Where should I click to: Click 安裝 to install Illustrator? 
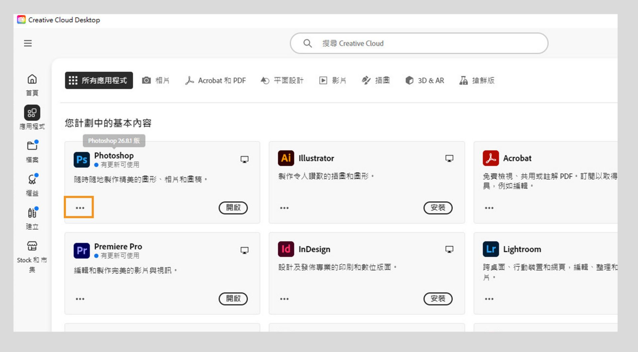pyautogui.click(x=438, y=208)
